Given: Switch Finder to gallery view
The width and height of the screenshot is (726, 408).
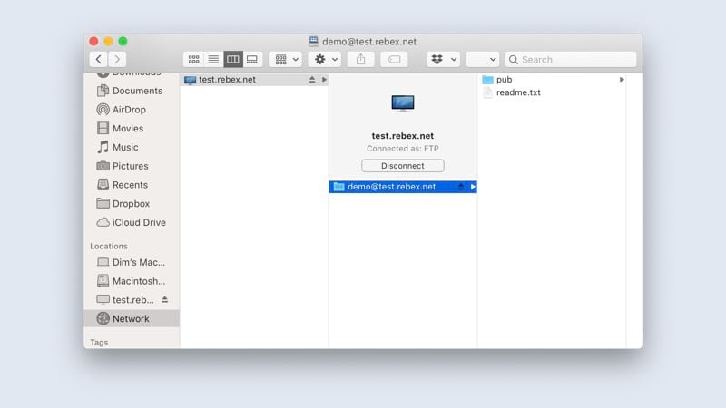Looking at the screenshot, I should click(x=252, y=59).
